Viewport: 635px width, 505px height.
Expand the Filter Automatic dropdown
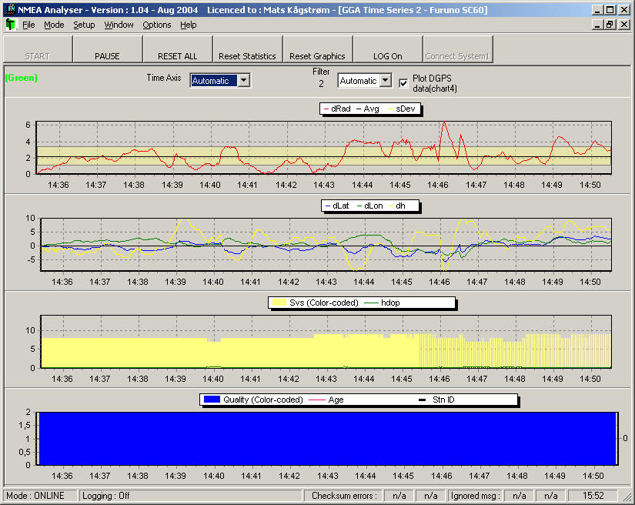[x=385, y=81]
